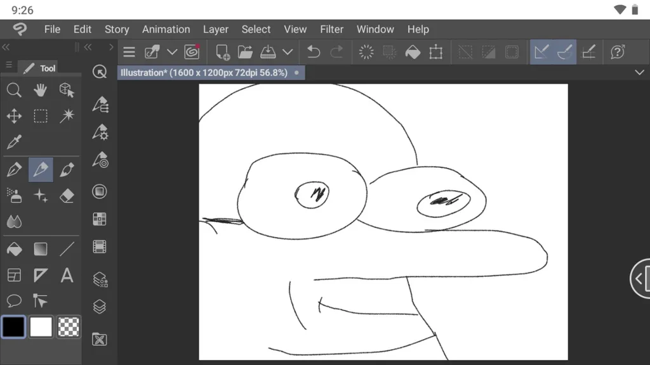Select the Correct line tool
Image resolution: width=650 pixels, height=365 pixels.
click(x=40, y=301)
